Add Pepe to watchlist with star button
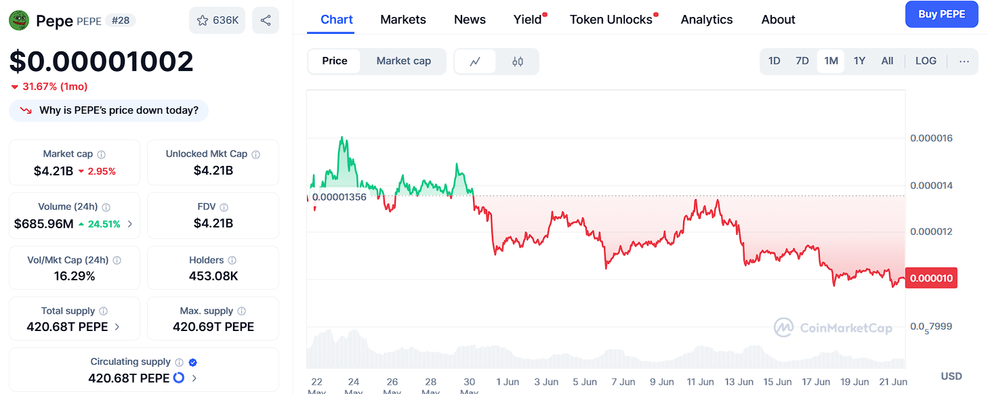The height and width of the screenshot is (394, 988). [x=217, y=20]
